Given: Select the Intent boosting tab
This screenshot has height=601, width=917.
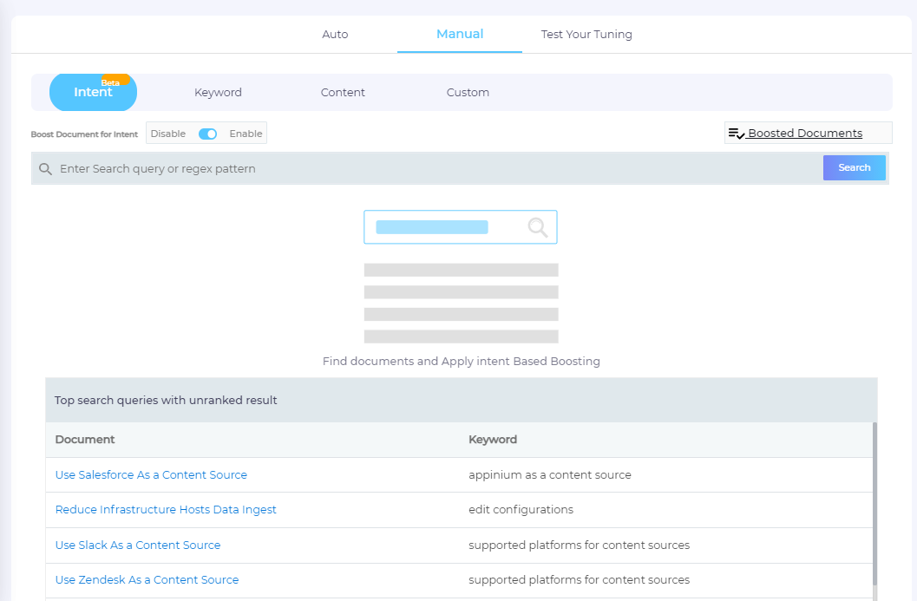Looking at the screenshot, I should coord(93,94).
